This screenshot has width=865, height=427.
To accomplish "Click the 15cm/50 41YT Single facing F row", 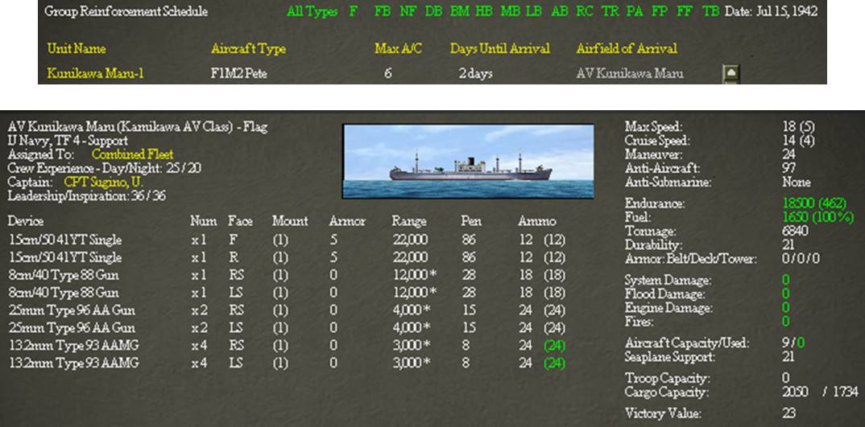I will point(287,240).
